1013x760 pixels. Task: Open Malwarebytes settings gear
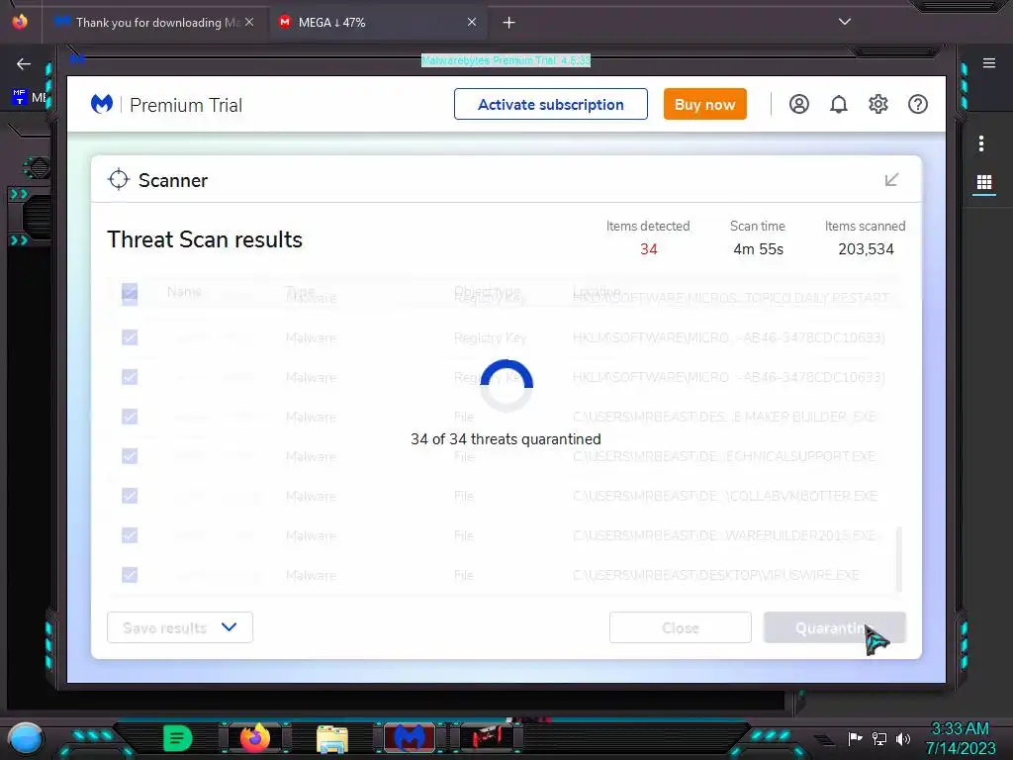[x=878, y=104]
